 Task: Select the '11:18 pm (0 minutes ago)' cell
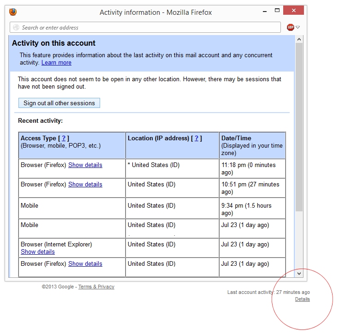pyautogui.click(x=252, y=169)
